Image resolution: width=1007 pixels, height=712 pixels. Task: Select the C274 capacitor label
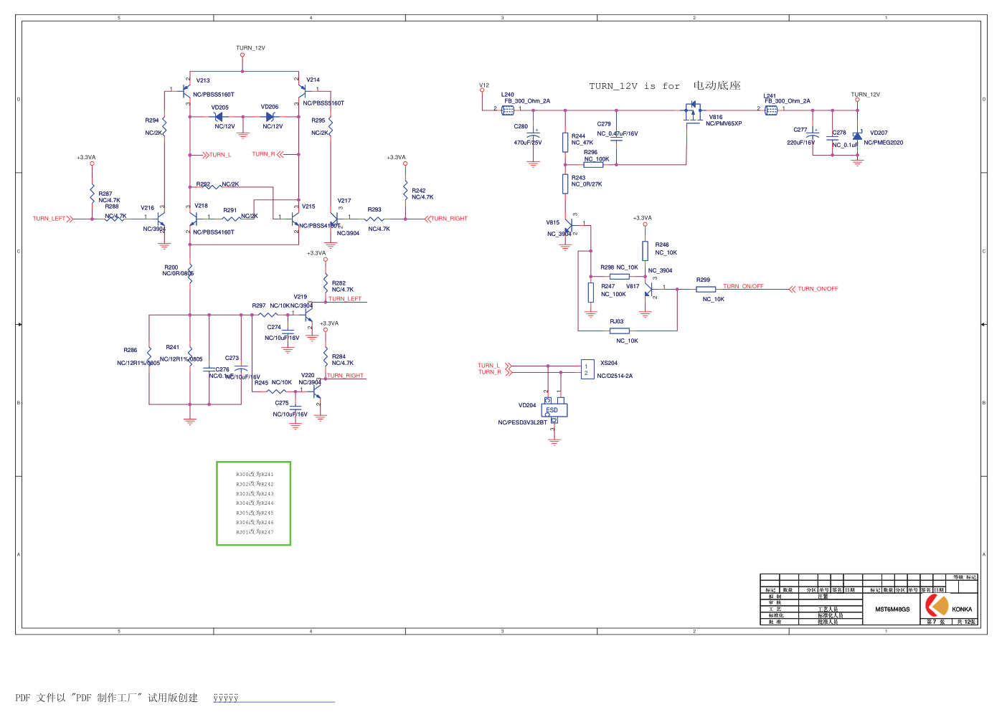(274, 327)
